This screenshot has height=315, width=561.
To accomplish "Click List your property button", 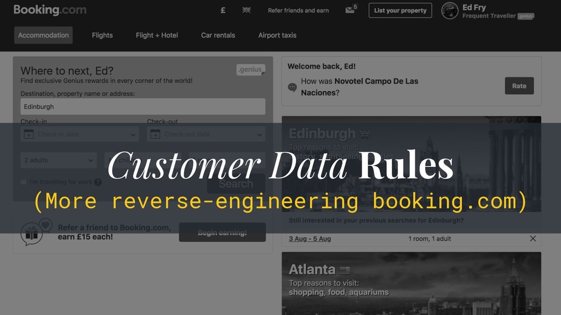I will (x=400, y=10).
